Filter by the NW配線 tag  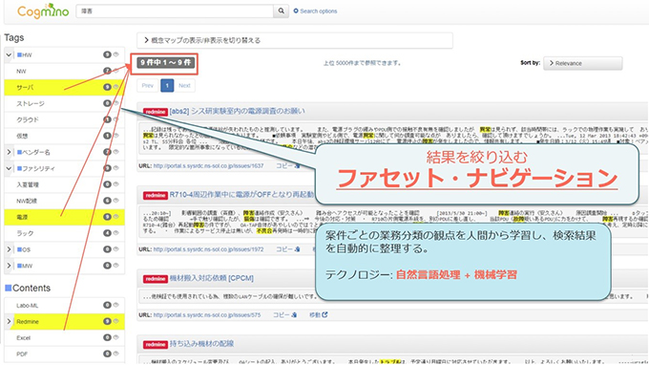(27, 201)
